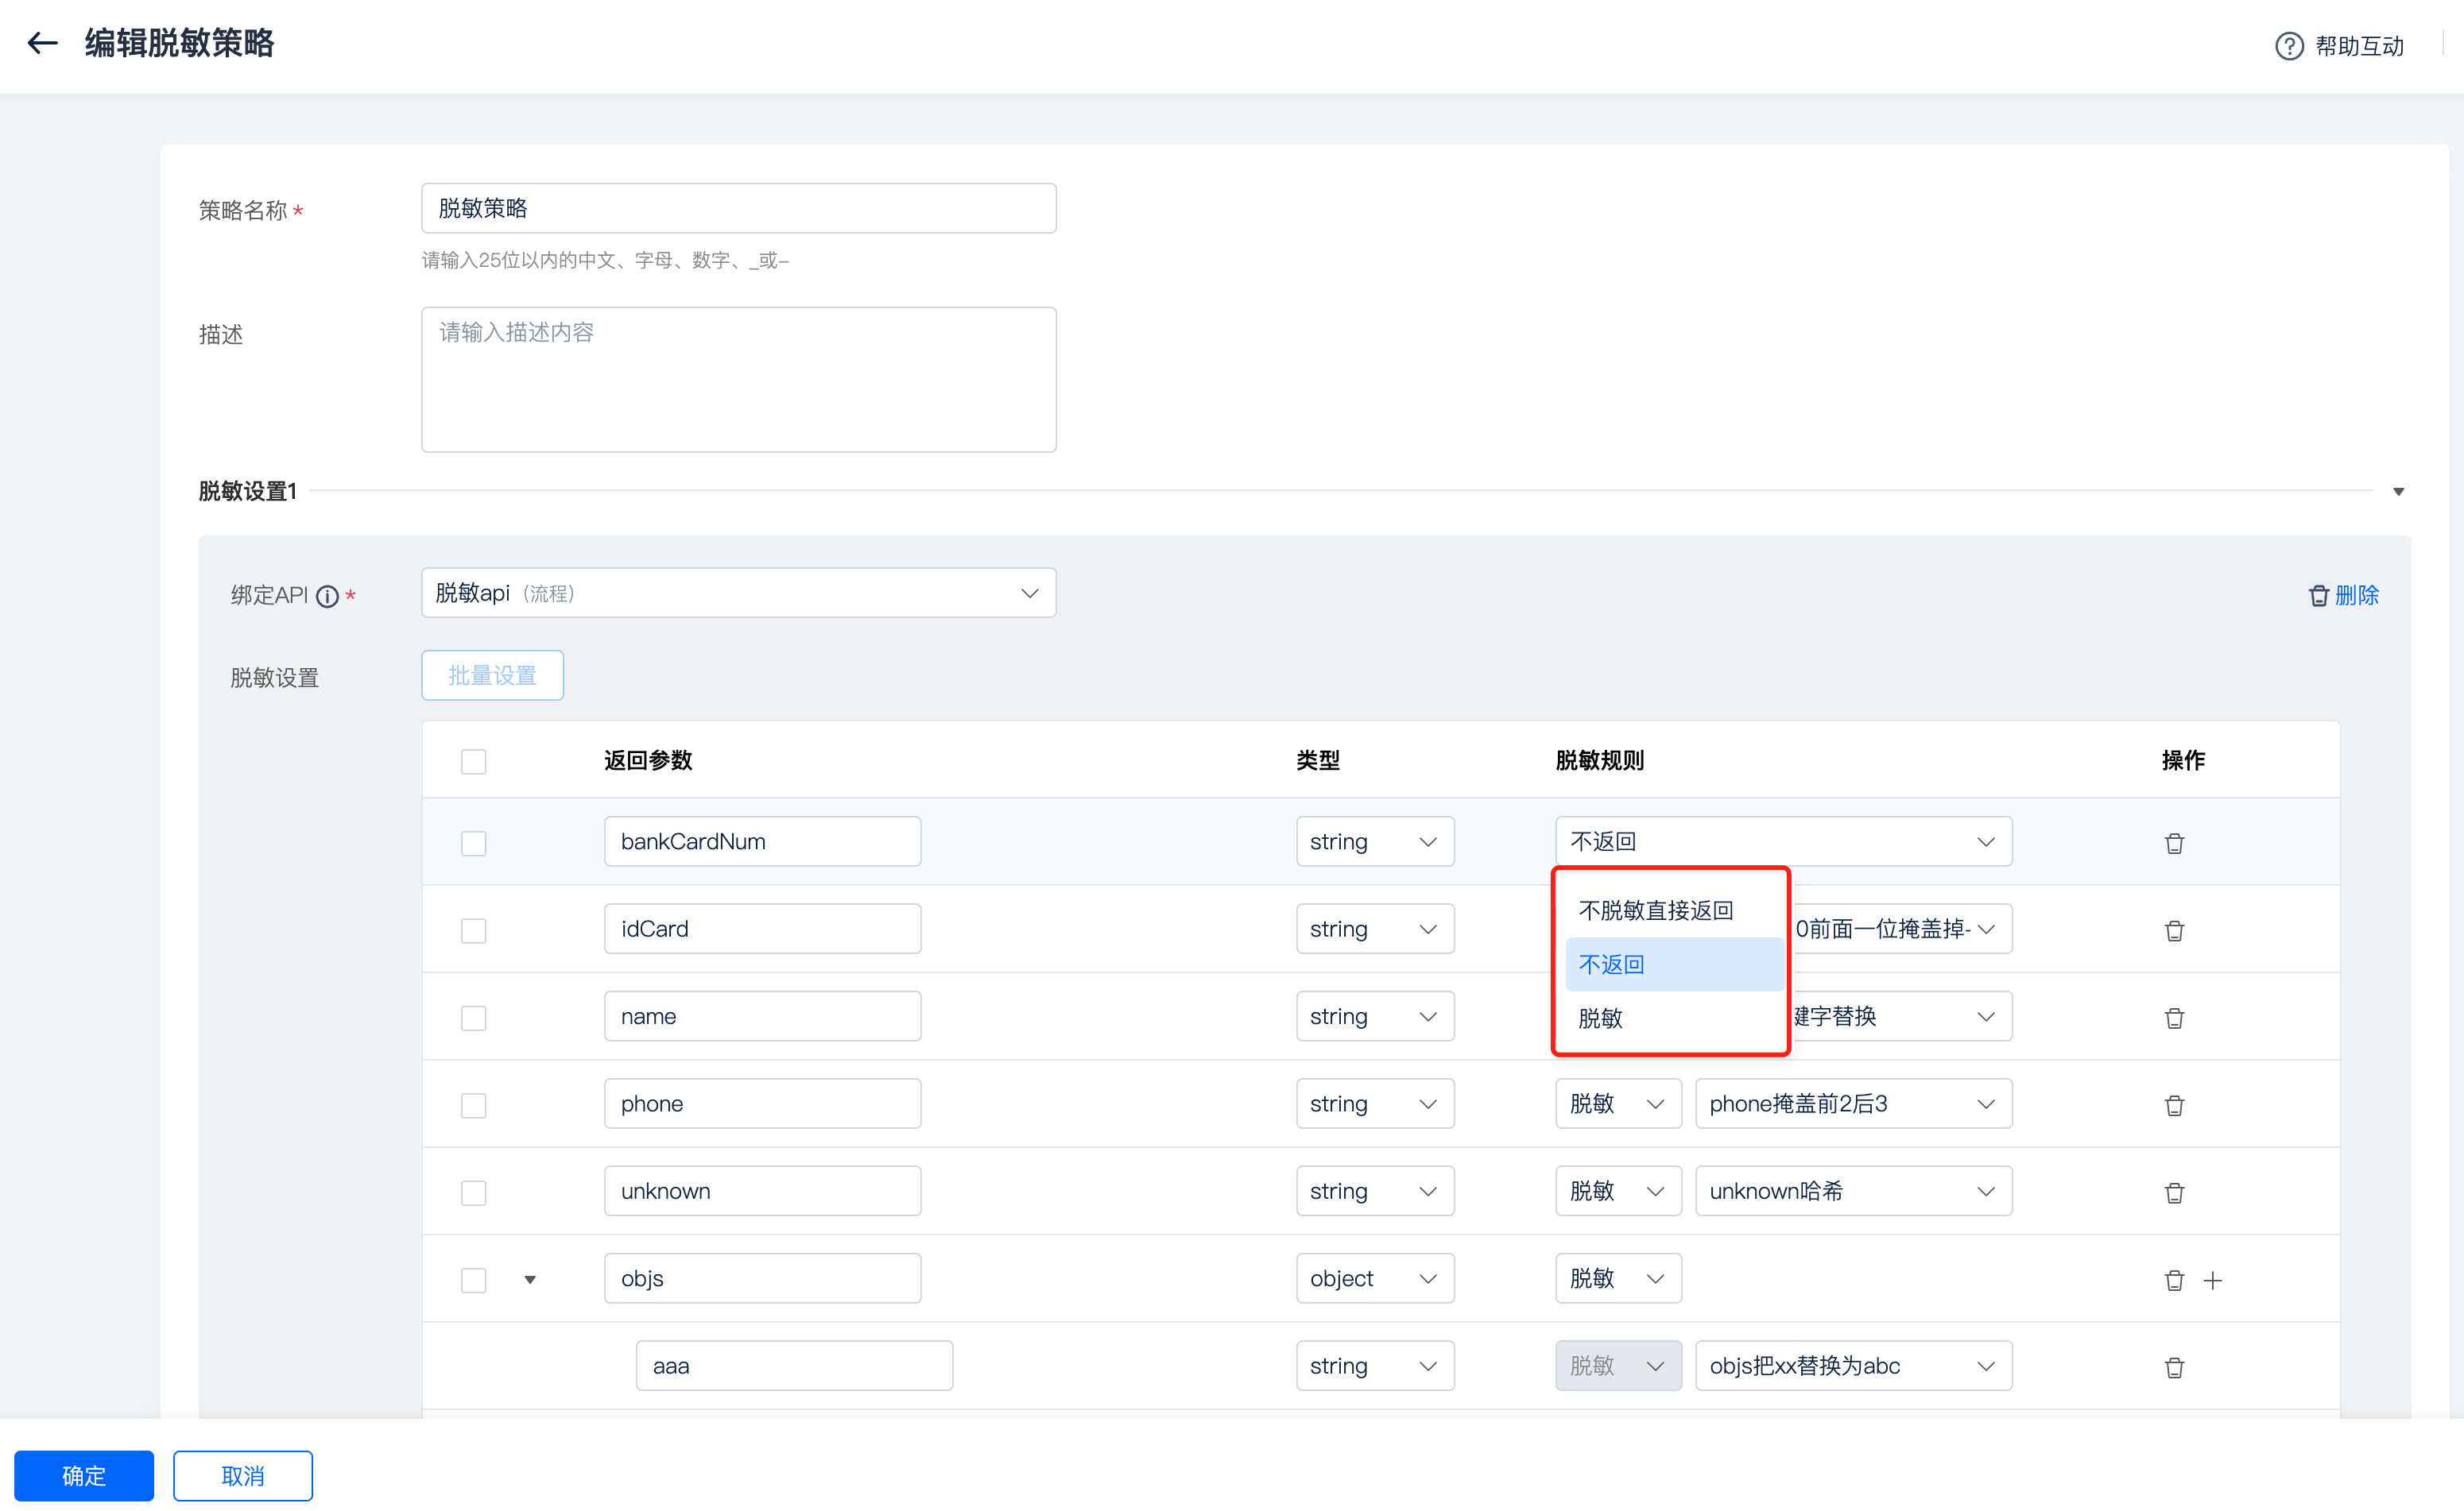The image size is (2464, 1511).
Task: Edit the name parameter field
Action: 762,1016
